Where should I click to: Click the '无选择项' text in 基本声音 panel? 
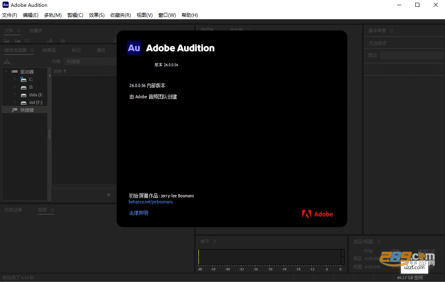(377, 43)
